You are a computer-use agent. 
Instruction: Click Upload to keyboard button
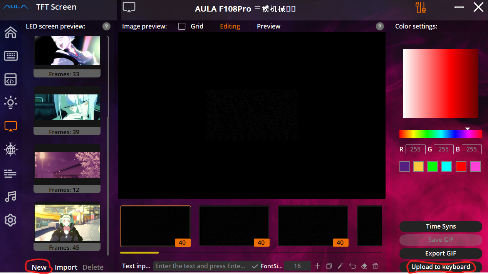pos(441,267)
